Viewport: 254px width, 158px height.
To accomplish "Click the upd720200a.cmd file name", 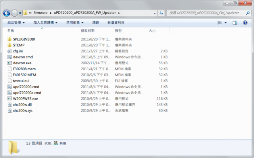I will 27,92.
